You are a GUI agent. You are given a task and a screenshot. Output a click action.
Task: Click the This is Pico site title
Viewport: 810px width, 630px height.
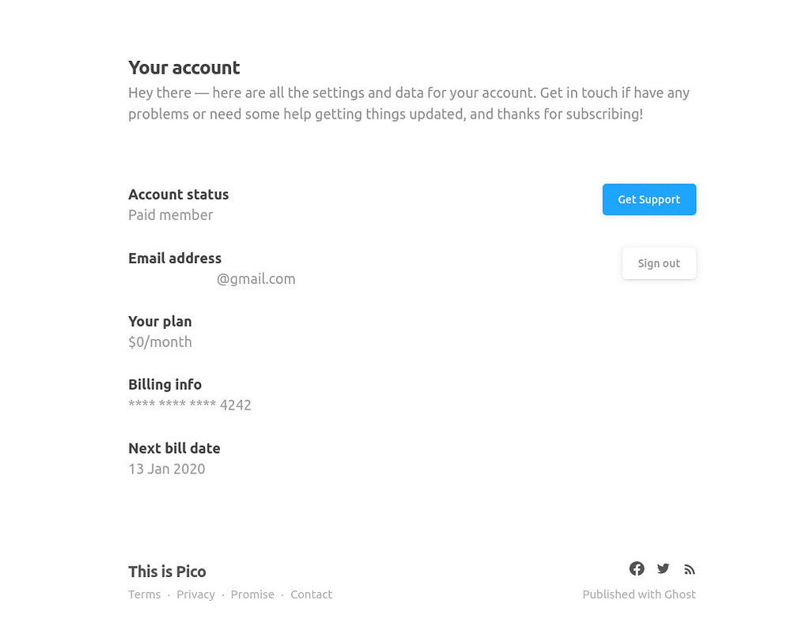click(167, 572)
